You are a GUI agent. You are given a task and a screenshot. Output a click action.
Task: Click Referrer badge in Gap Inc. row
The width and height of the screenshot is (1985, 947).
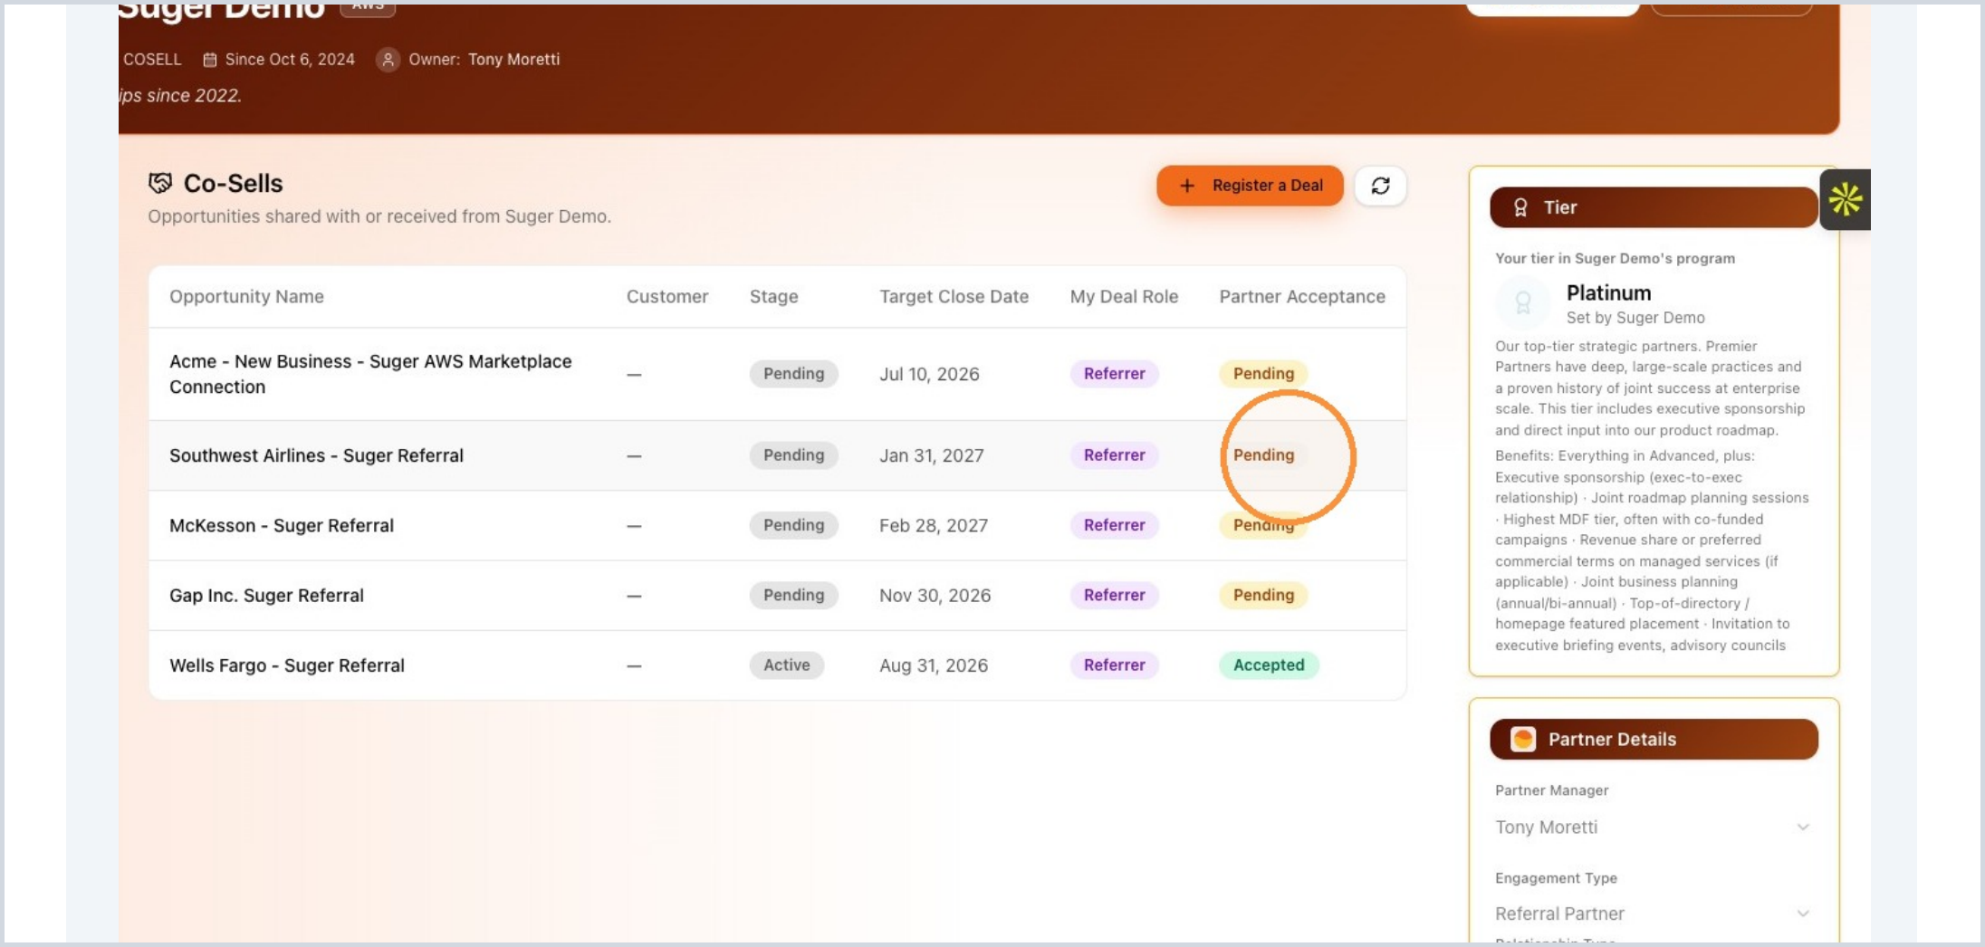tap(1114, 595)
